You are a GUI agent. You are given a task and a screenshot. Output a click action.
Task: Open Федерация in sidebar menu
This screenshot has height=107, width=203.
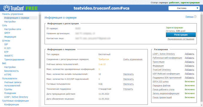[x=10, y=37]
